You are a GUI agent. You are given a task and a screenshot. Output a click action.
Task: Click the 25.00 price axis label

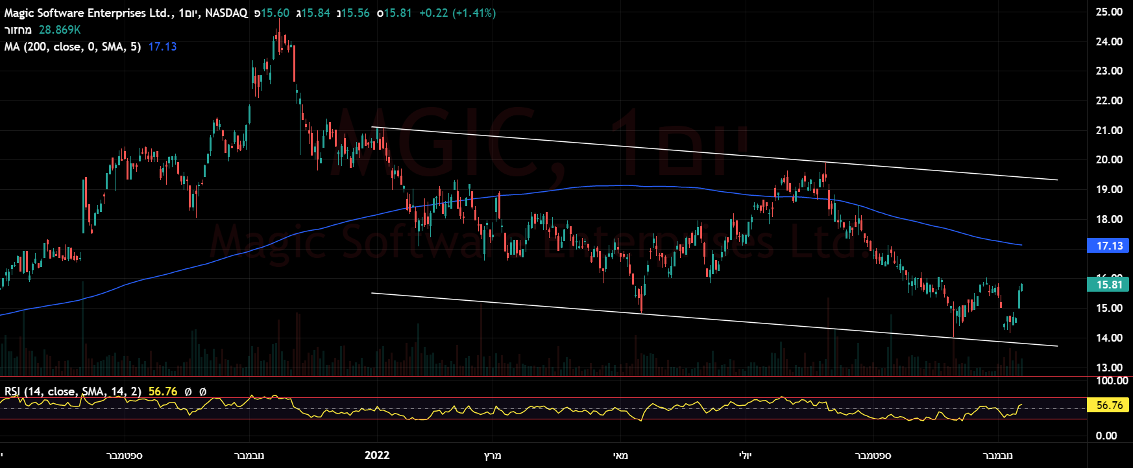click(x=1109, y=12)
